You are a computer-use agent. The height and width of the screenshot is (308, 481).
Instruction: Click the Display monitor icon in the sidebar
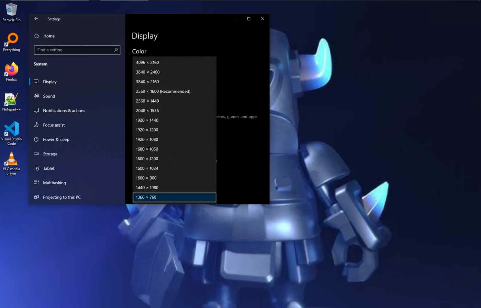pos(36,82)
